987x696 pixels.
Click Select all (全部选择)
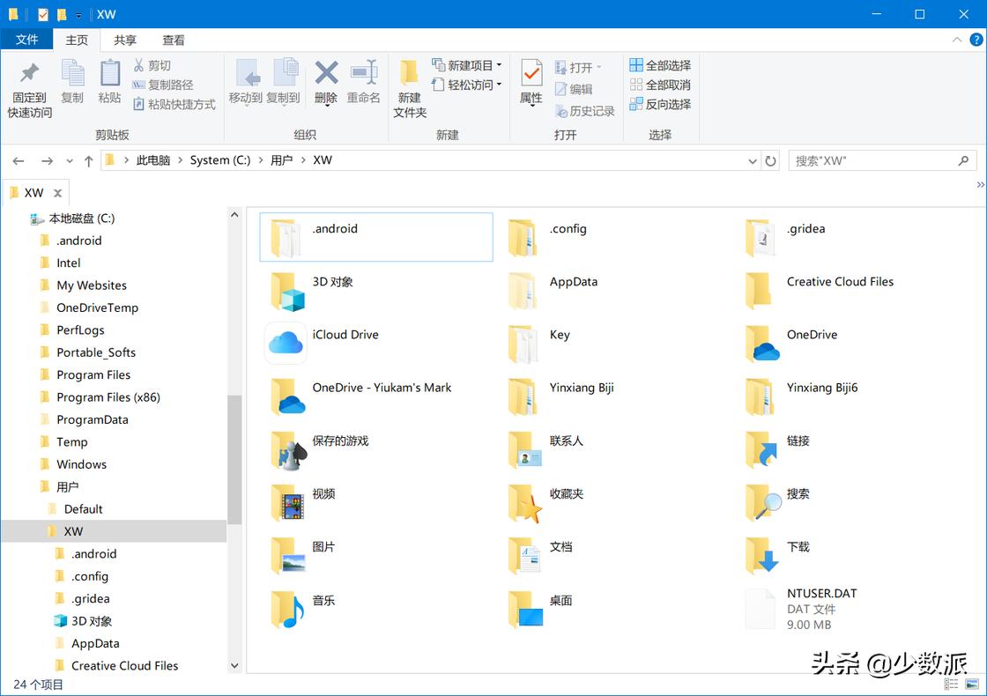pos(661,65)
